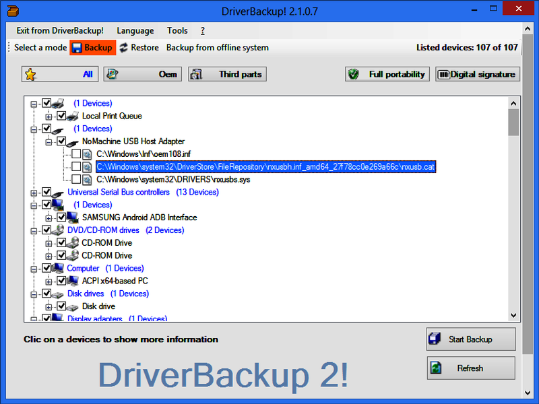The width and height of the screenshot is (539, 404).
Task: Open the ? help menu
Action: [x=203, y=30]
